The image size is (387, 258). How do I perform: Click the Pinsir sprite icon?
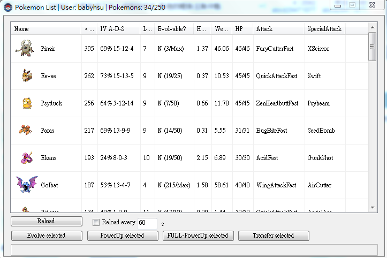25,48
